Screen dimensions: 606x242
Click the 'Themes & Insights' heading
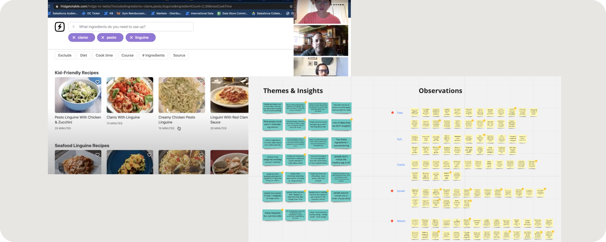pyautogui.click(x=293, y=91)
